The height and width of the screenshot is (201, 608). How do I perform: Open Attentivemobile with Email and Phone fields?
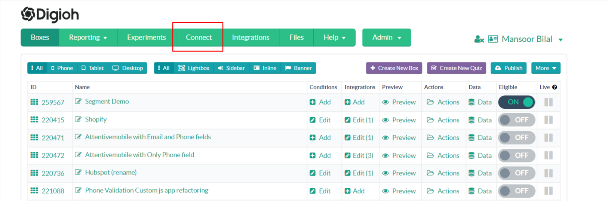pyautogui.click(x=148, y=137)
